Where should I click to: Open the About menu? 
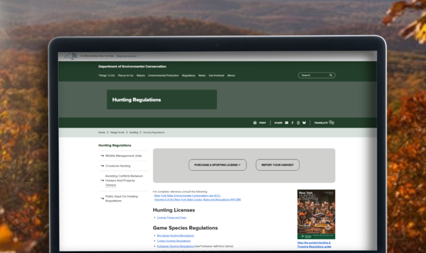(x=231, y=75)
